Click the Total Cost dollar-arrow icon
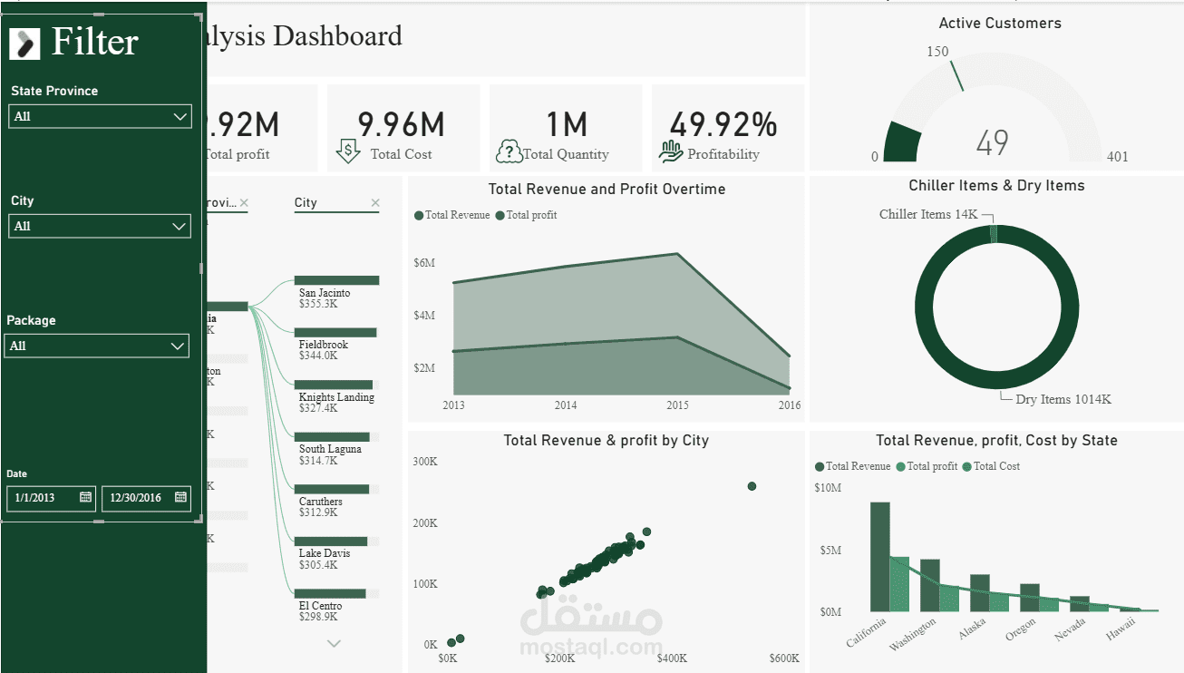Screen dimensions: 1184x673 point(348,151)
